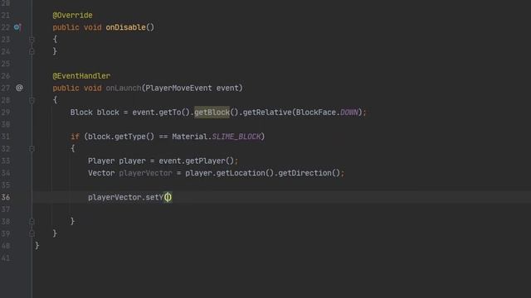The height and width of the screenshot is (298, 531).
Task: Click the grayed playerVector variable declaration
Action: click(x=146, y=173)
